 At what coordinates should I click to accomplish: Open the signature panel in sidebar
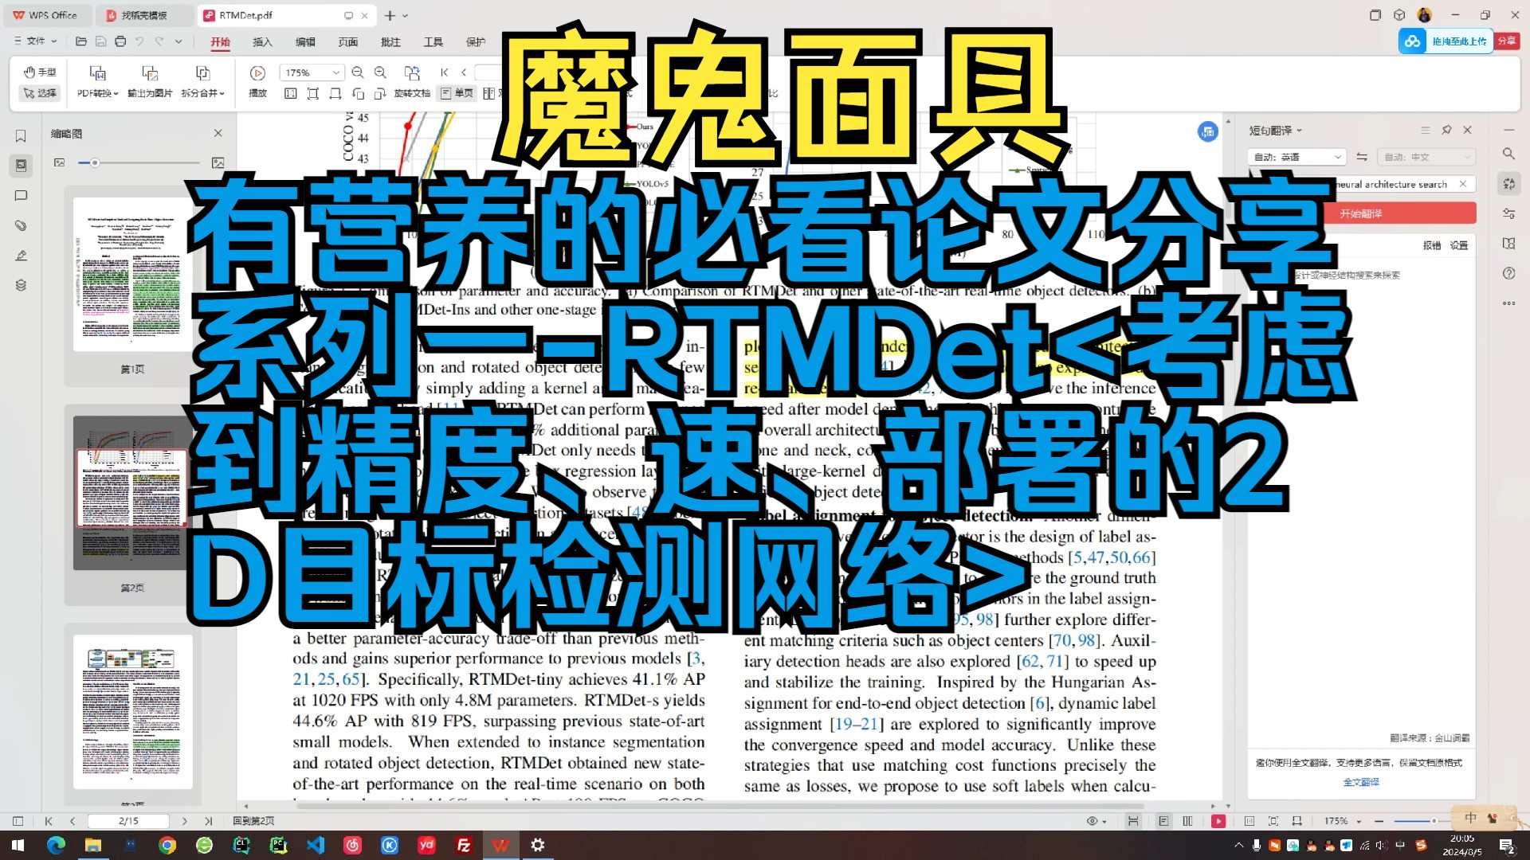coord(22,256)
